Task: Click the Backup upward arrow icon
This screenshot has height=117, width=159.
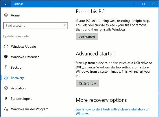Action: (6, 67)
